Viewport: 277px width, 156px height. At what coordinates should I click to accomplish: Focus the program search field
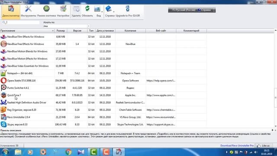23,23
